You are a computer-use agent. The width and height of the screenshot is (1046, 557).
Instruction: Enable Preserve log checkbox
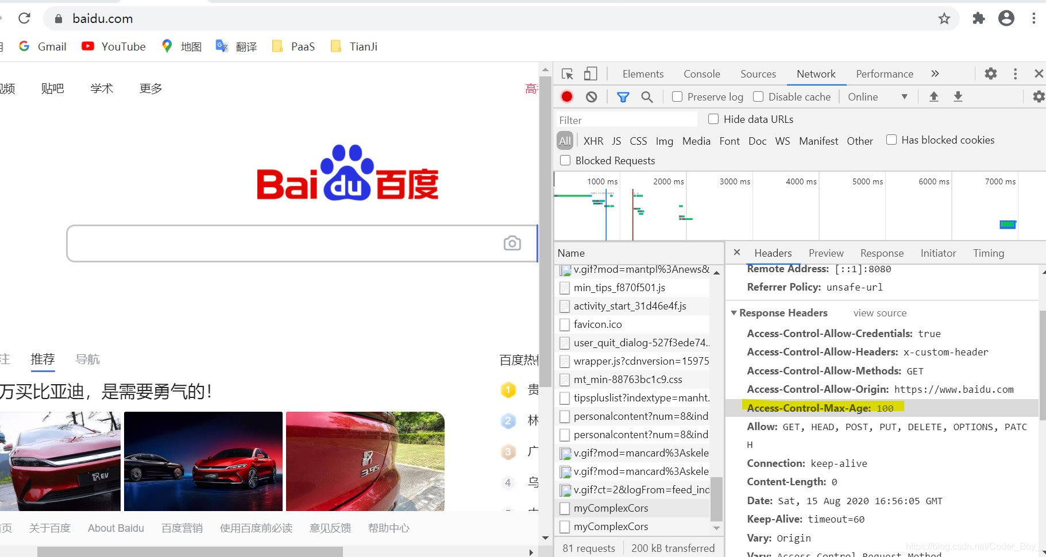tap(677, 96)
